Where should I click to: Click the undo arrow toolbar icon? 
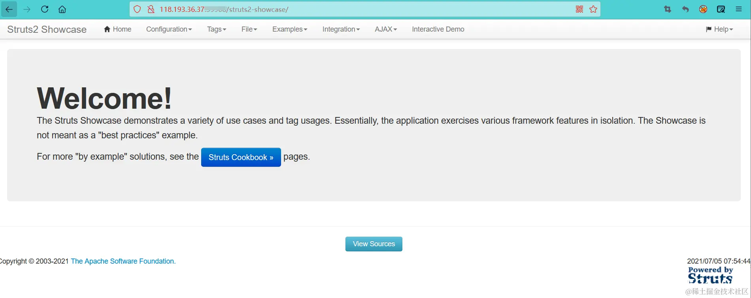pyautogui.click(x=685, y=9)
